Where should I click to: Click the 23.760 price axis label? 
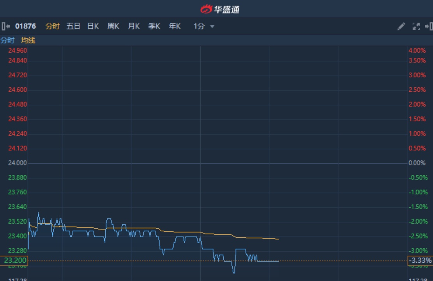(18, 192)
